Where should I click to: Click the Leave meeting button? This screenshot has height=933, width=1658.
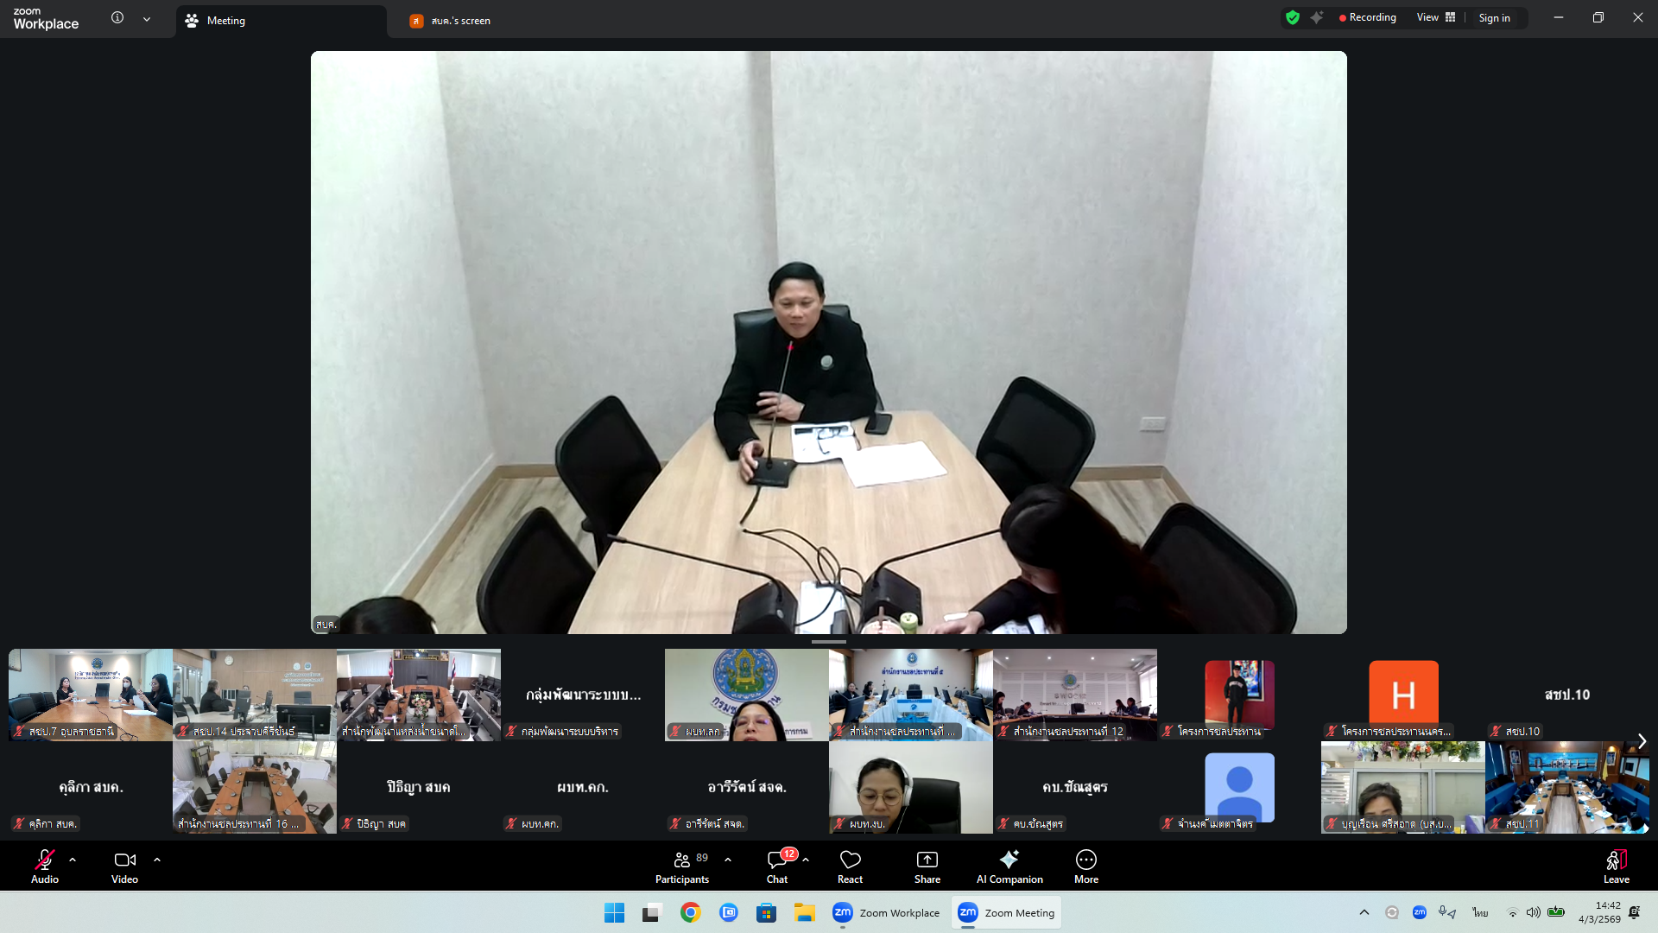point(1616,866)
